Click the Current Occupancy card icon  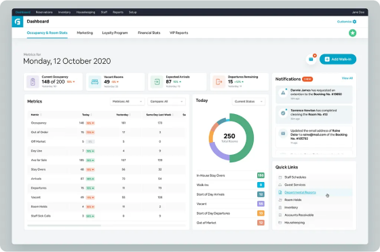click(x=33, y=82)
